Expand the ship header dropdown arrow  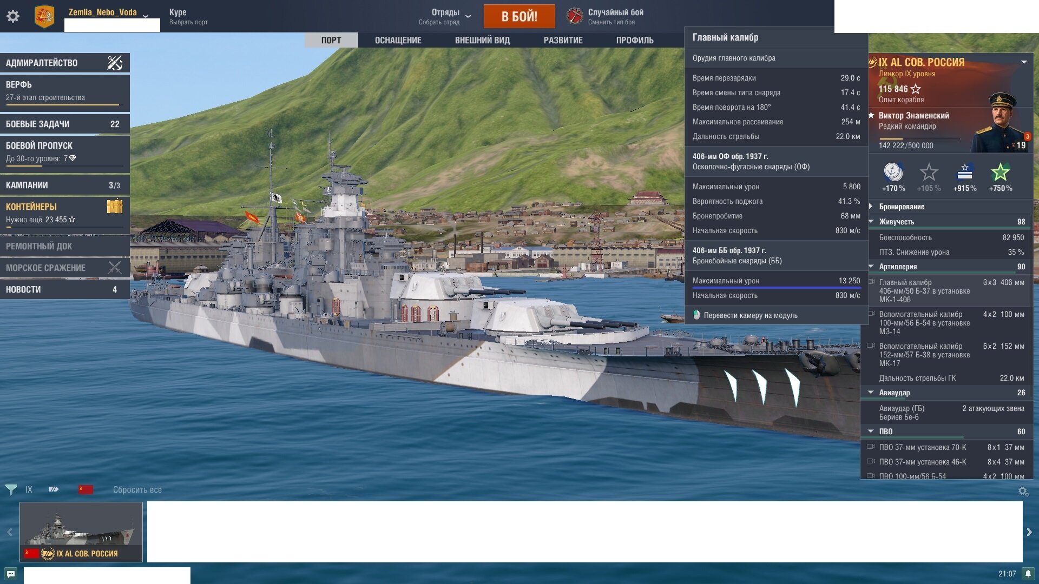1024,62
